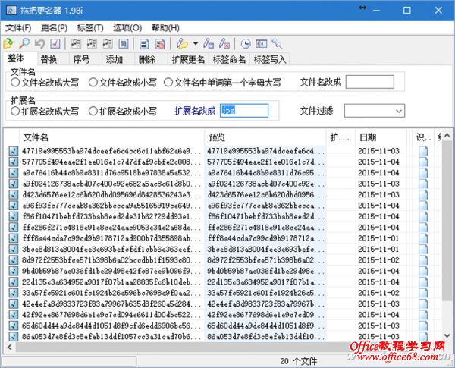Click the 日期 column header

click(x=381, y=137)
